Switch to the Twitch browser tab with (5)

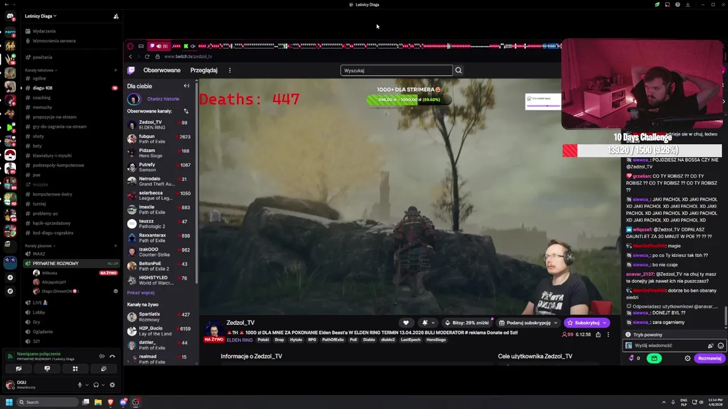tap(159, 46)
